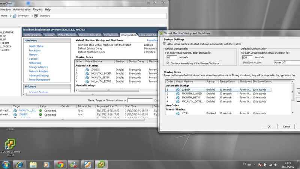Open Google Chrome from the taskbar

tap(60, 164)
